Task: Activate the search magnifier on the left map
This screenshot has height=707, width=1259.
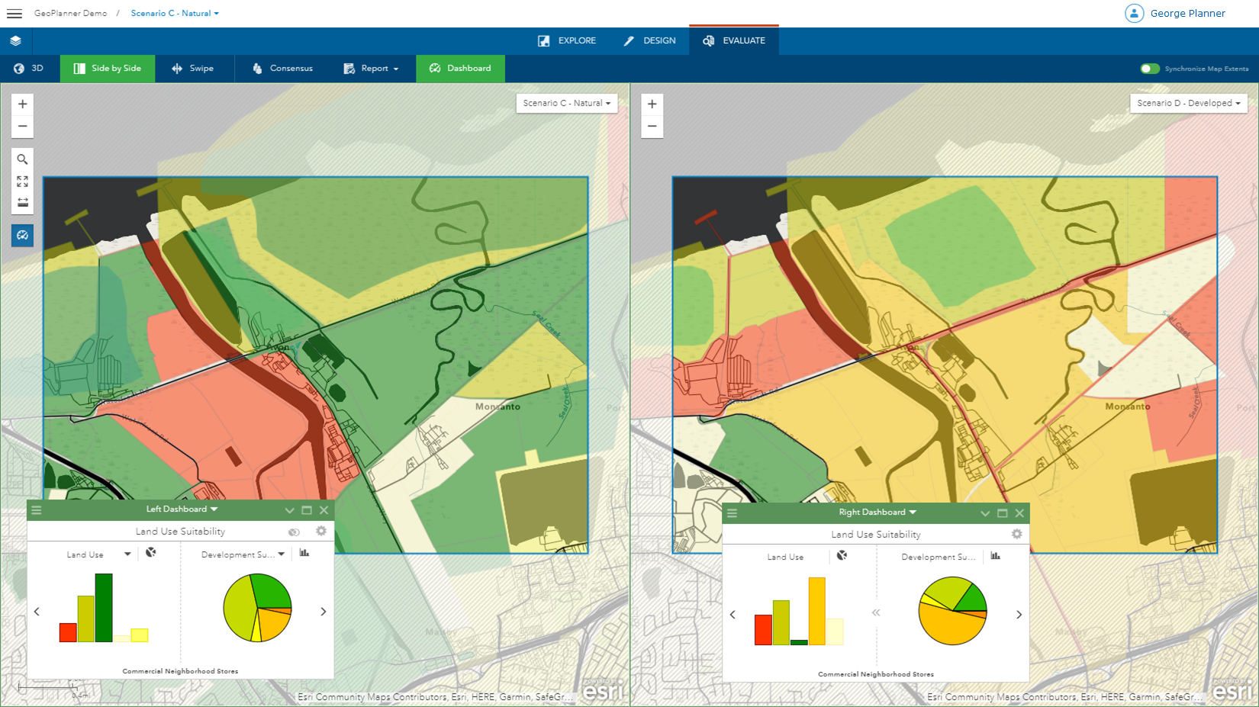Action: tap(22, 159)
